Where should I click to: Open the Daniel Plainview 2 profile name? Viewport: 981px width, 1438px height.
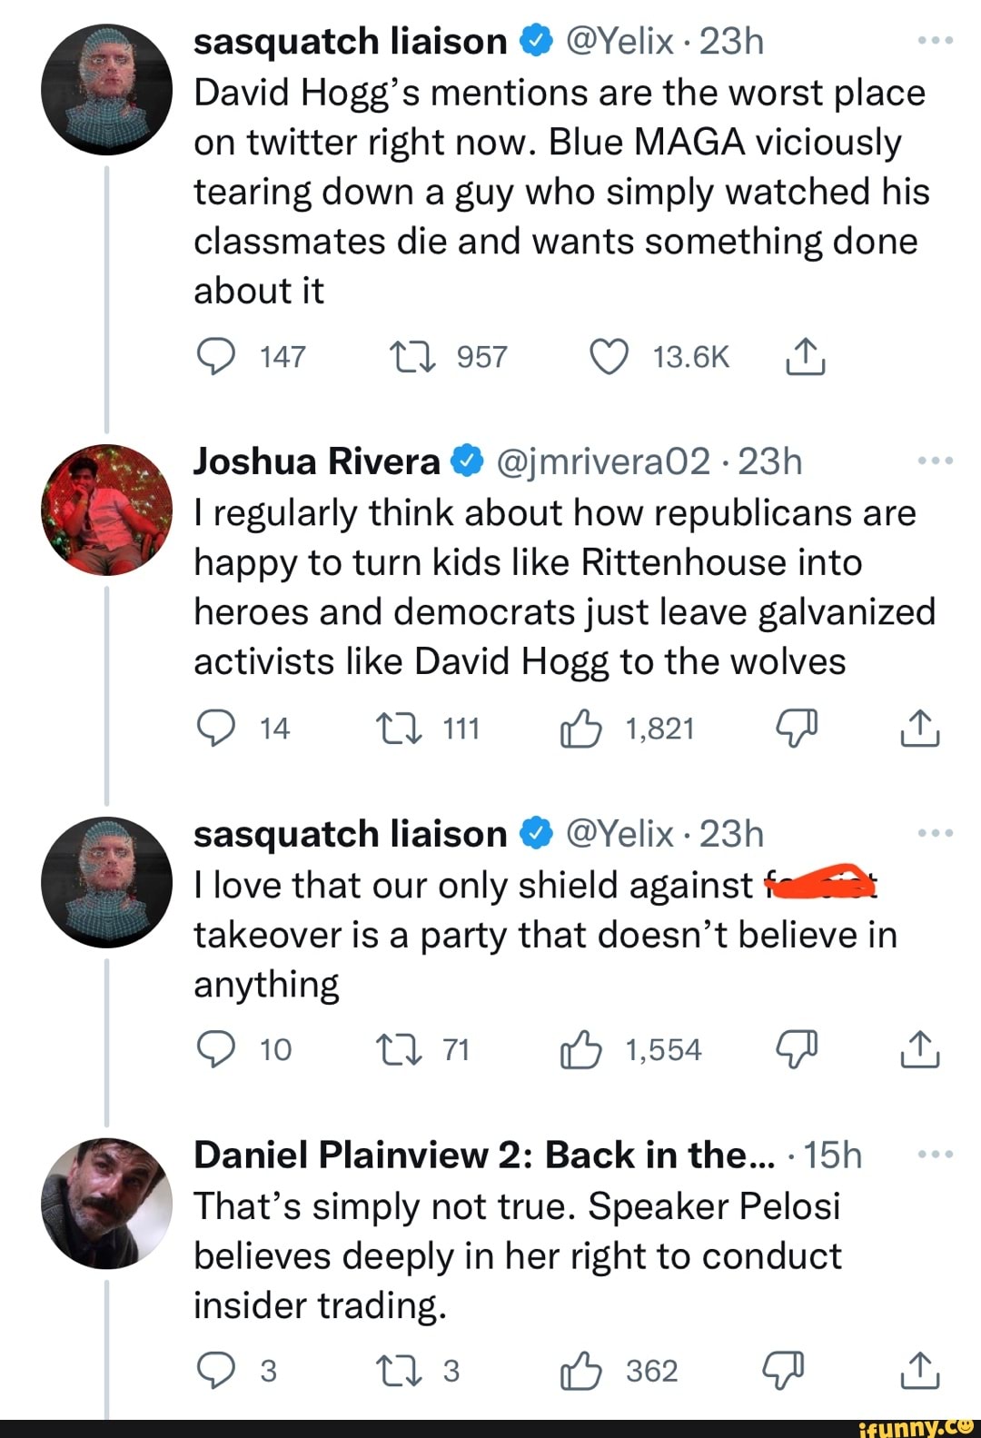click(x=484, y=1155)
